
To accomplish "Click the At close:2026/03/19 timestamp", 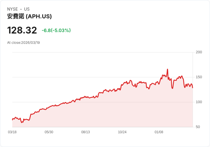I will pos(23,43).
